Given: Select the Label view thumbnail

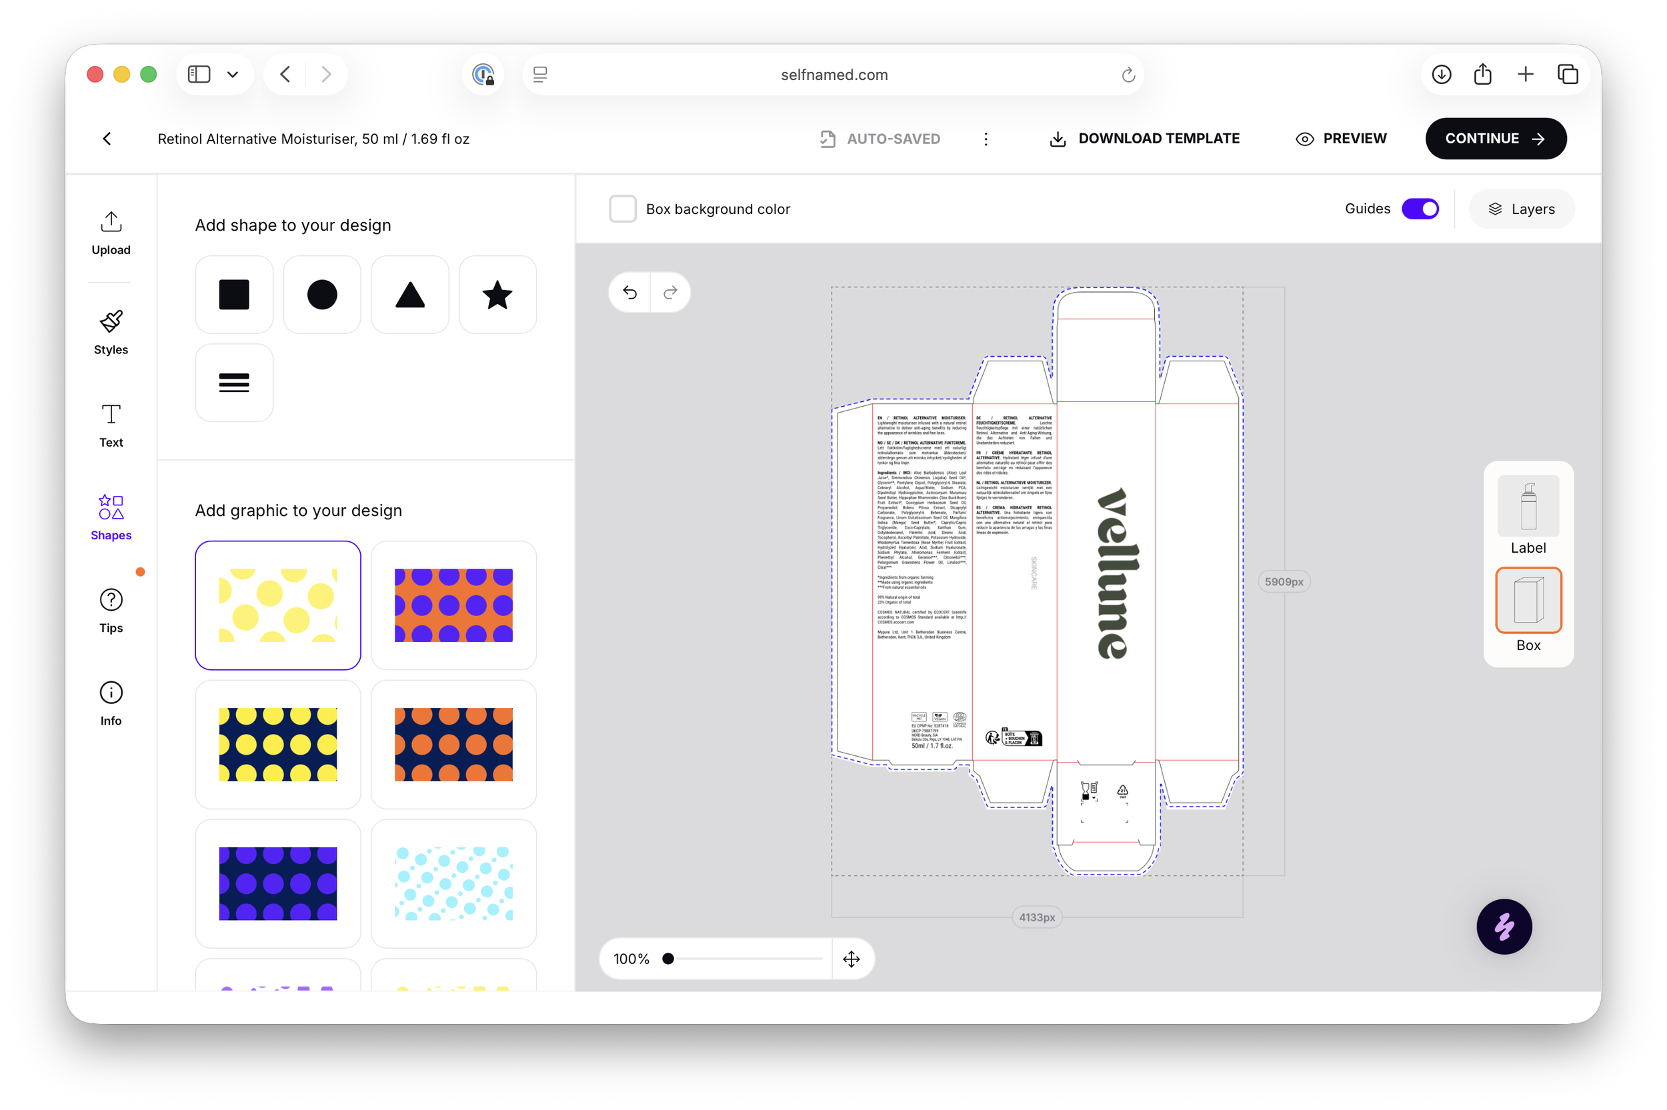Looking at the screenshot, I should tap(1528, 513).
